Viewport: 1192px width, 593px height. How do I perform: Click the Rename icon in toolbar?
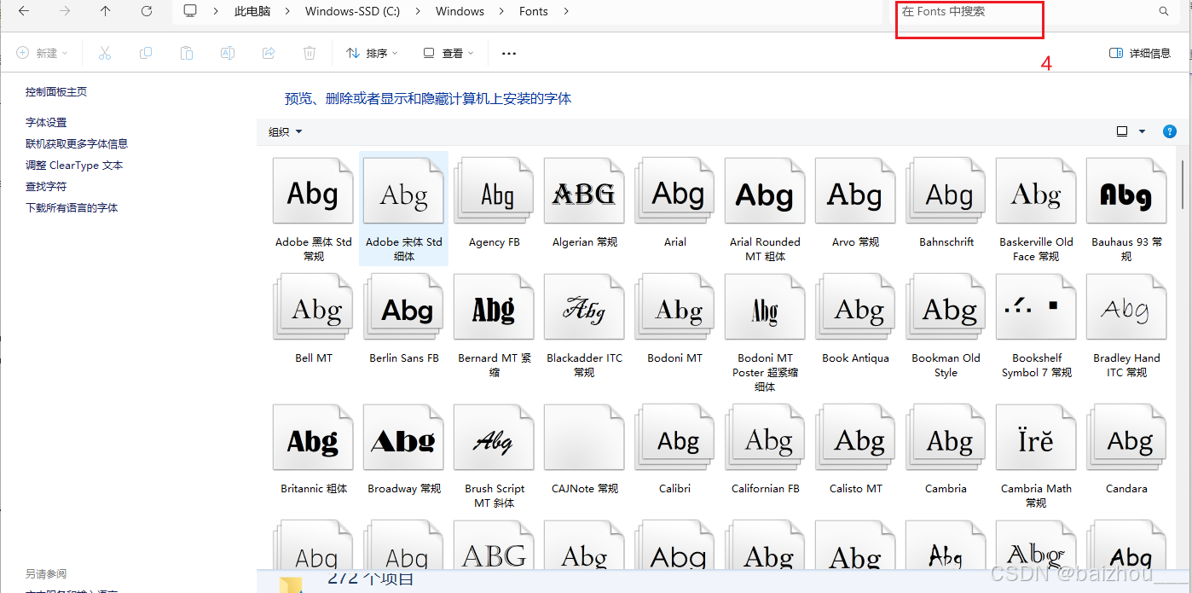tap(228, 53)
